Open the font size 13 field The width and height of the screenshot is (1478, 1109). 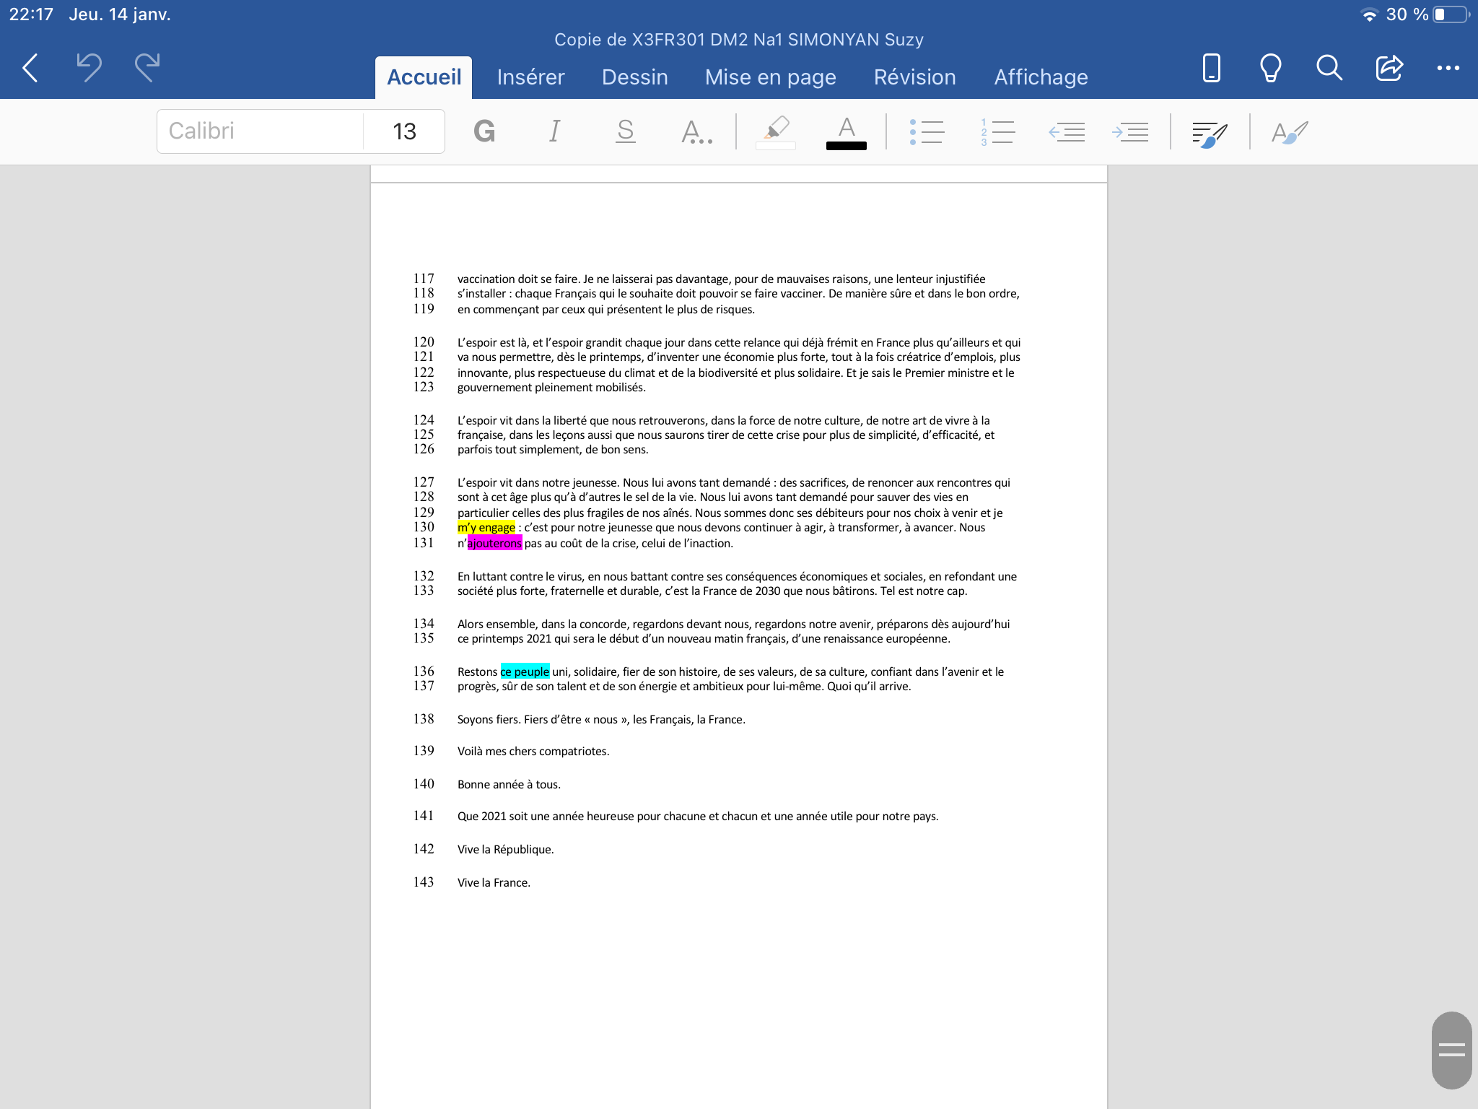coord(404,131)
